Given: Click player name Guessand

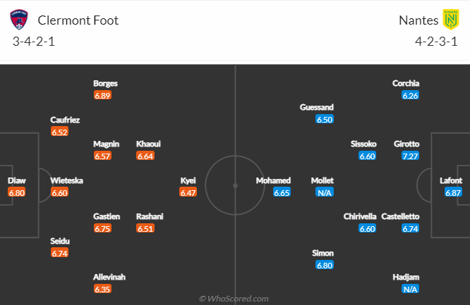Looking at the screenshot, I should click(x=316, y=107).
